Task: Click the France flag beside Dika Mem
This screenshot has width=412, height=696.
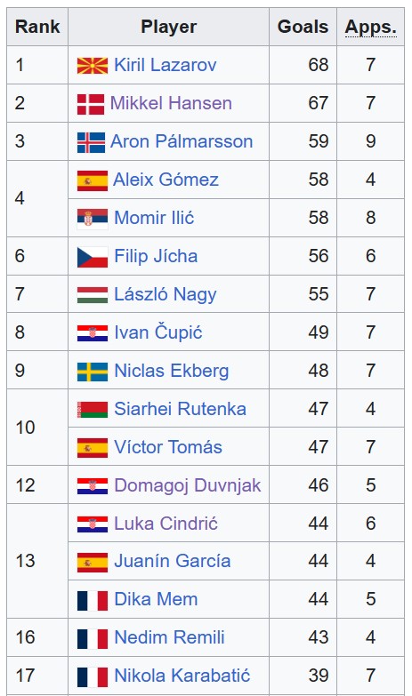Action: [93, 601]
